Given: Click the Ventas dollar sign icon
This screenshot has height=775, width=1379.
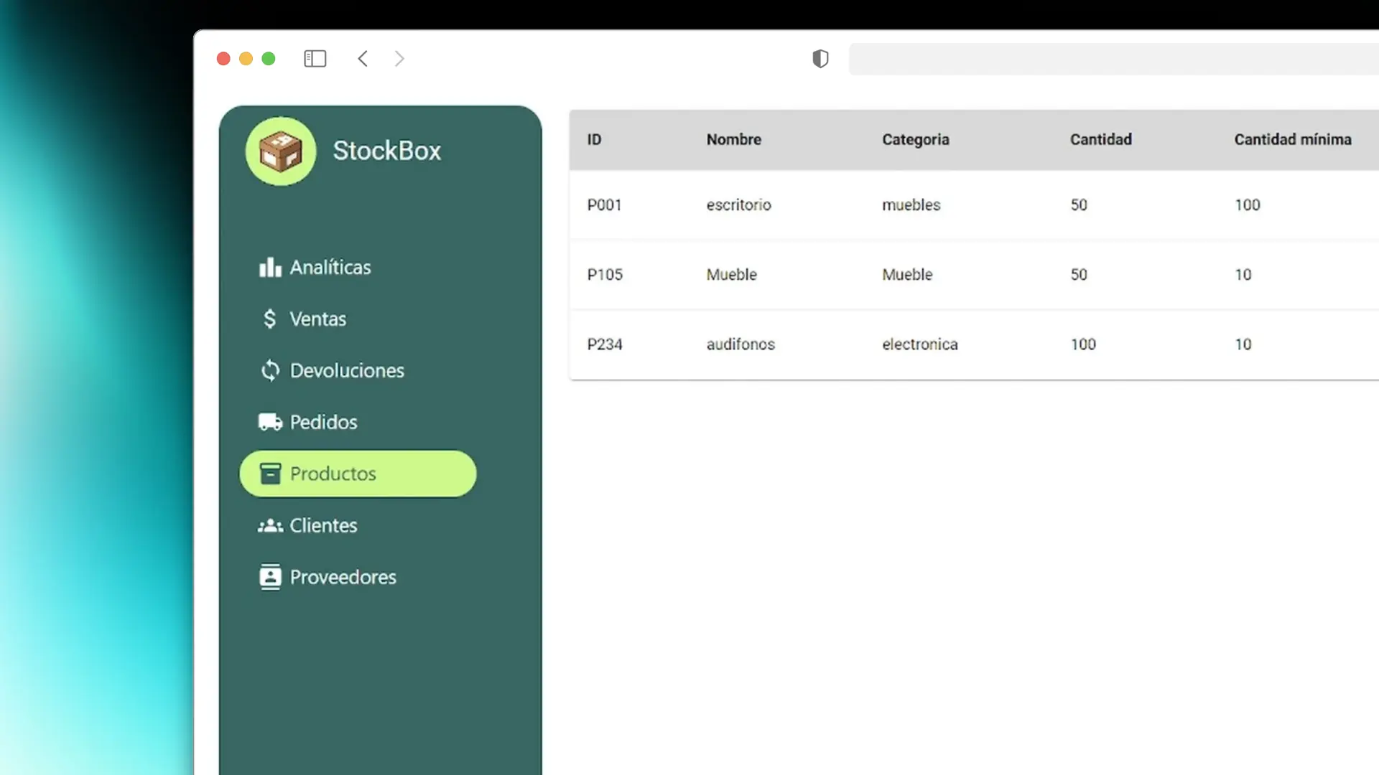Looking at the screenshot, I should (x=269, y=319).
